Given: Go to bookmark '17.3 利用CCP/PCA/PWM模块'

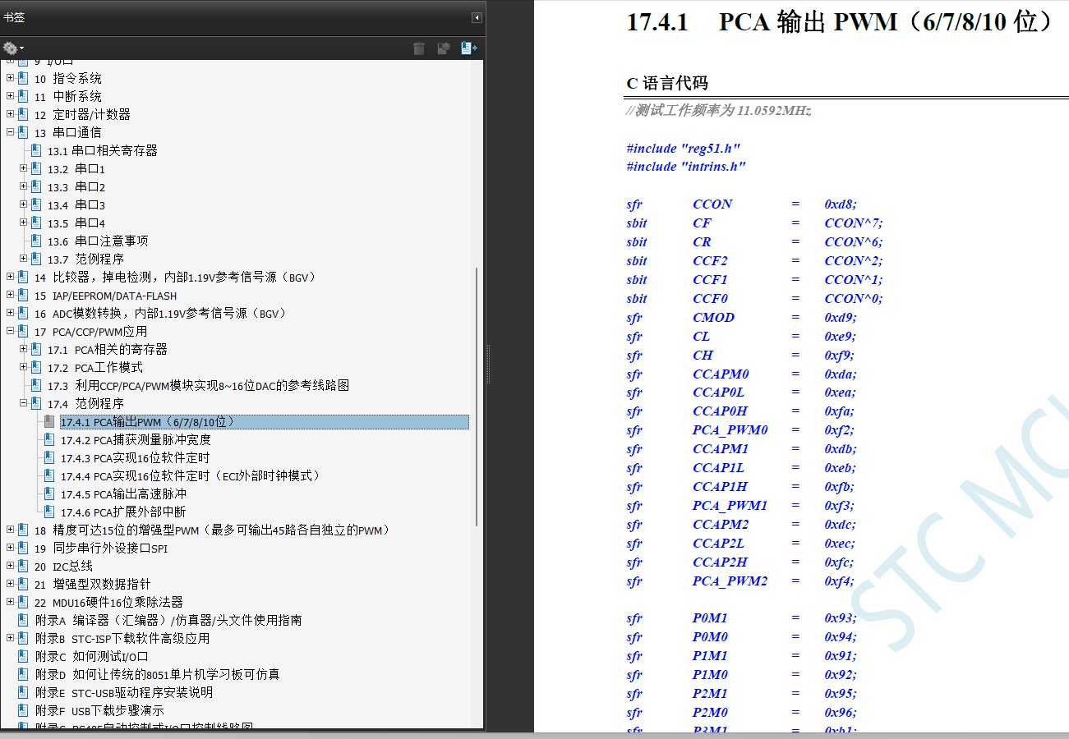Looking at the screenshot, I should [x=198, y=386].
